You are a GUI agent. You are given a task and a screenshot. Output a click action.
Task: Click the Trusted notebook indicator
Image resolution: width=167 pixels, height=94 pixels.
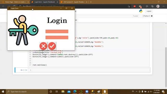click(135, 16)
